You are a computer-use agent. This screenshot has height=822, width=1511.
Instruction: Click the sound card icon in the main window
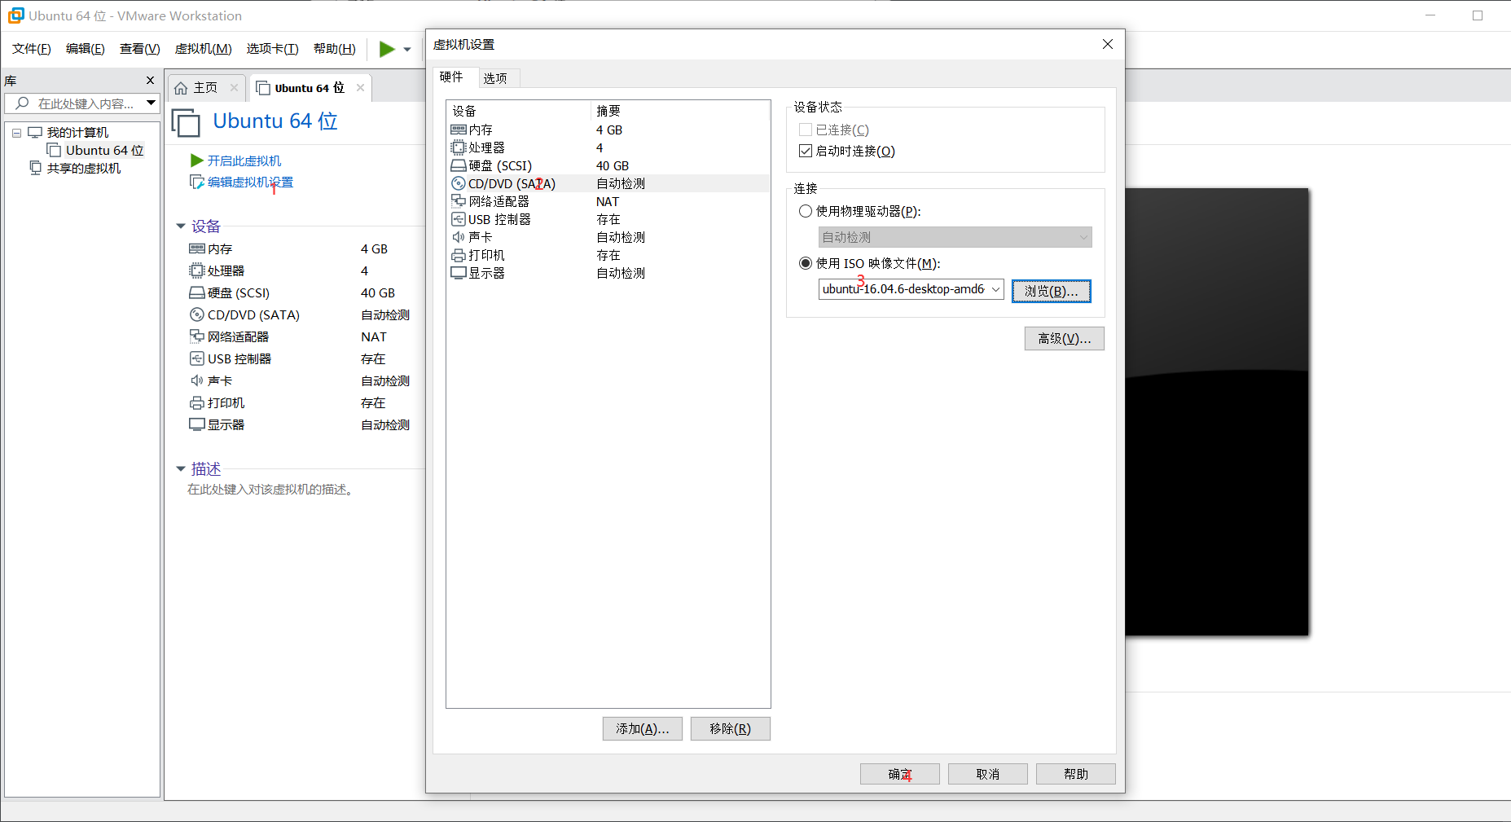click(197, 380)
